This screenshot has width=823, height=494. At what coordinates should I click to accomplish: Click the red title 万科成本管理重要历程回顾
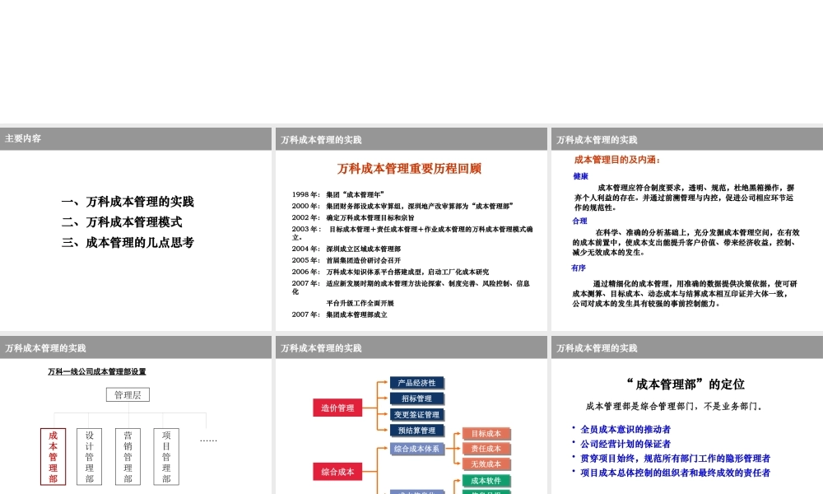[409, 169]
